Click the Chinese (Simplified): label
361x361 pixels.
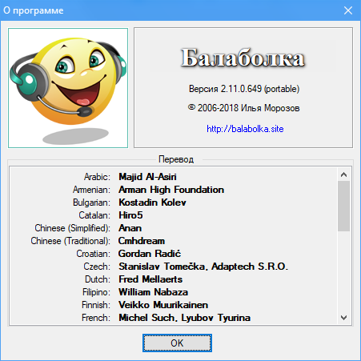(72, 228)
